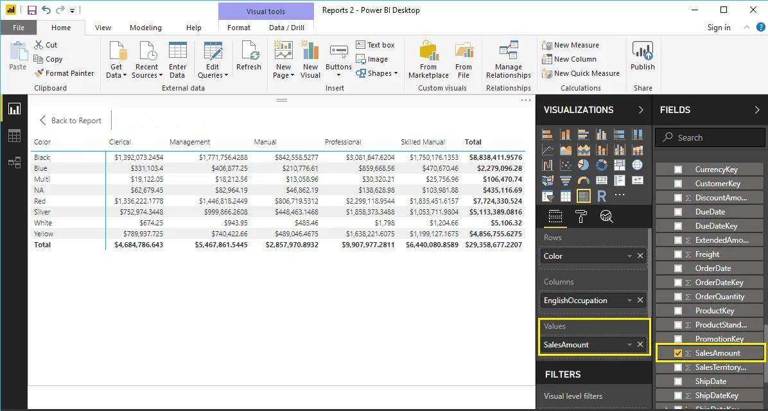Select the Donut chart visualization icon
The image size is (768, 411).
601,165
